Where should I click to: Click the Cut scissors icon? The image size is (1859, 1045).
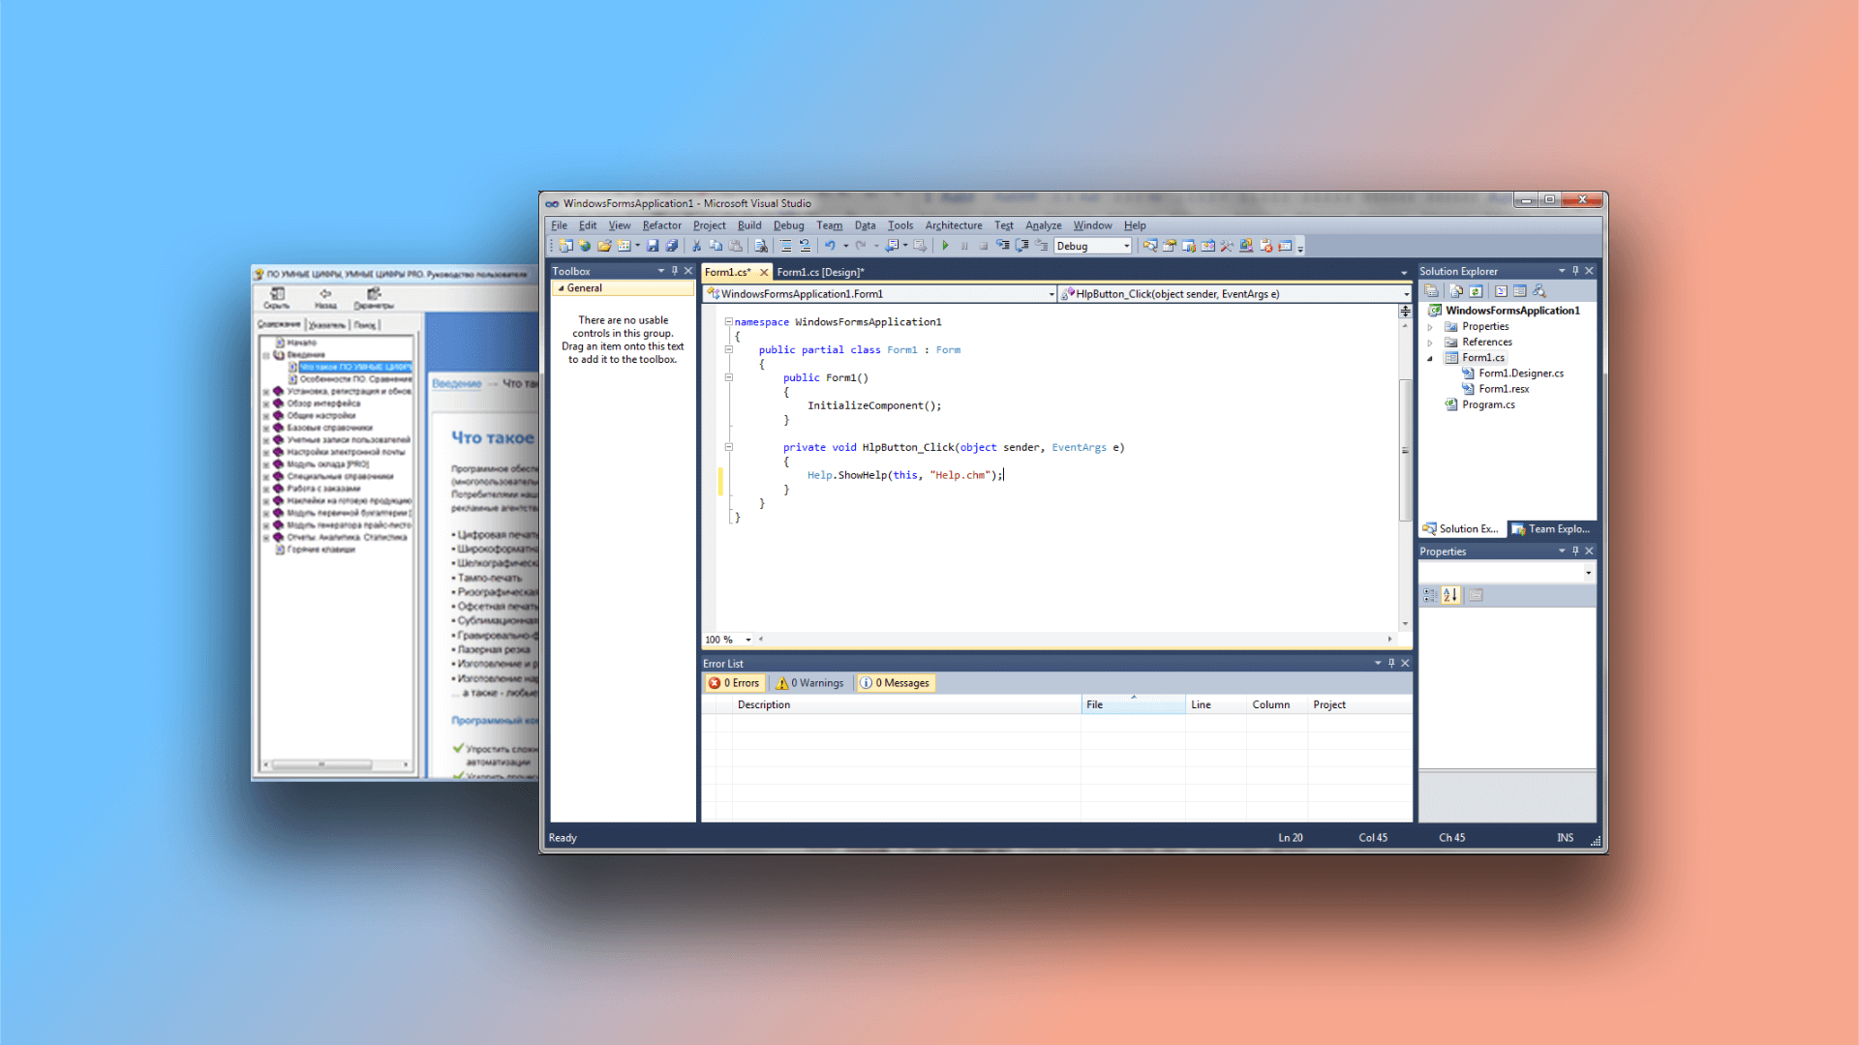tap(696, 246)
